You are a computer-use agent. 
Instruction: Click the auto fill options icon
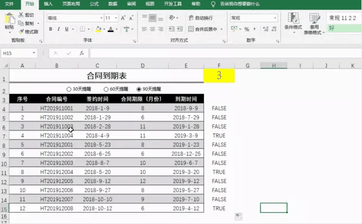coord(238,217)
